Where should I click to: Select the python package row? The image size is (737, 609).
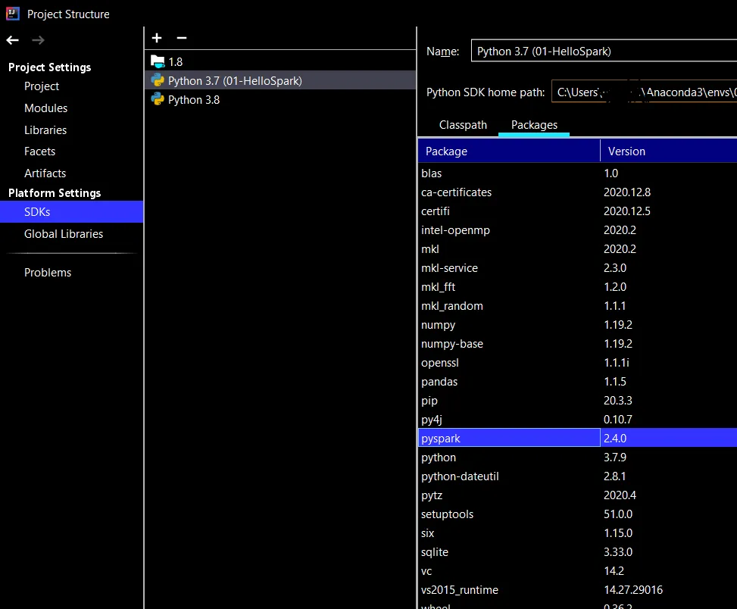[x=577, y=458]
